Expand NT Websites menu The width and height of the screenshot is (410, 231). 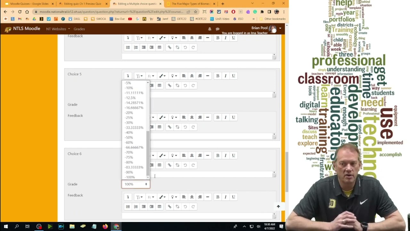[x=58, y=29]
